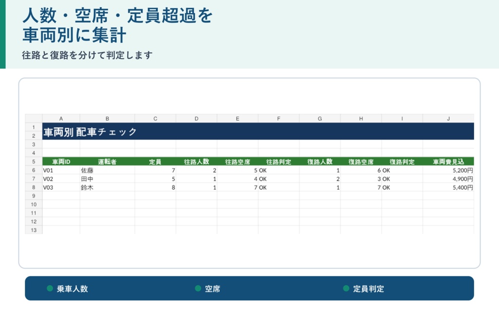This screenshot has height=312, width=499.
Task: Select row 7 header
Action: [x=34, y=178]
